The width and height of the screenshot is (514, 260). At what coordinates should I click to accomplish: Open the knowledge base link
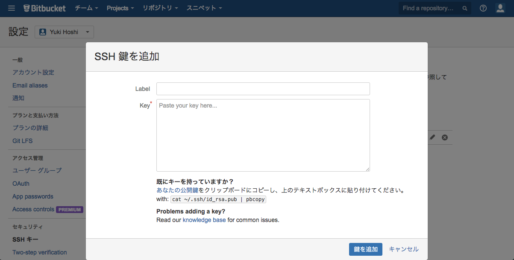click(204, 220)
